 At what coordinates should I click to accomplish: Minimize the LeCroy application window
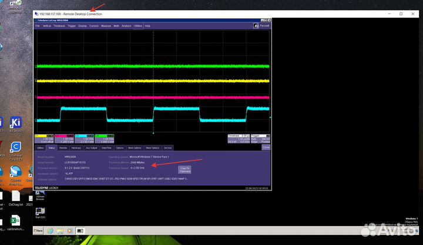pos(262,20)
